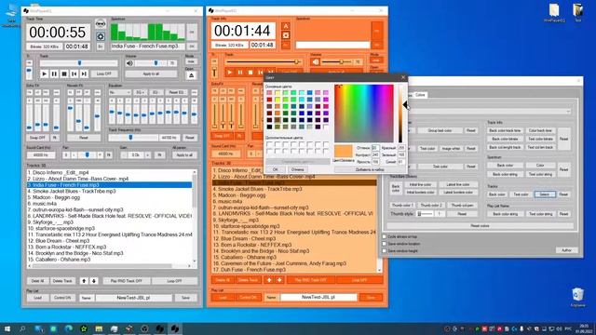Click vertical scrollbar of gray player track list
This screenshot has width=596, height=335.
195,217
